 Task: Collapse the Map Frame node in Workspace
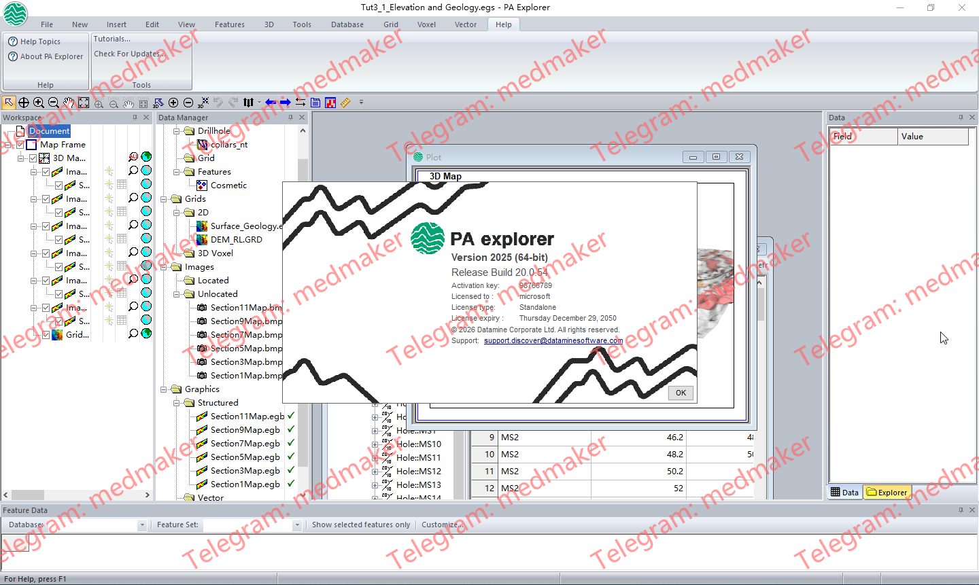pyautogui.click(x=7, y=145)
